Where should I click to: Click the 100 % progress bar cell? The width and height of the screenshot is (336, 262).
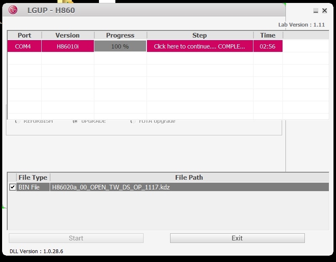[x=120, y=46]
